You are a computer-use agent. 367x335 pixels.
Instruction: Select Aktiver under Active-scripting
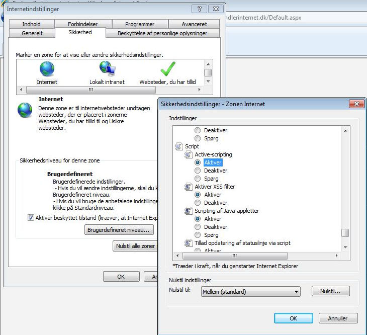pyautogui.click(x=198, y=162)
